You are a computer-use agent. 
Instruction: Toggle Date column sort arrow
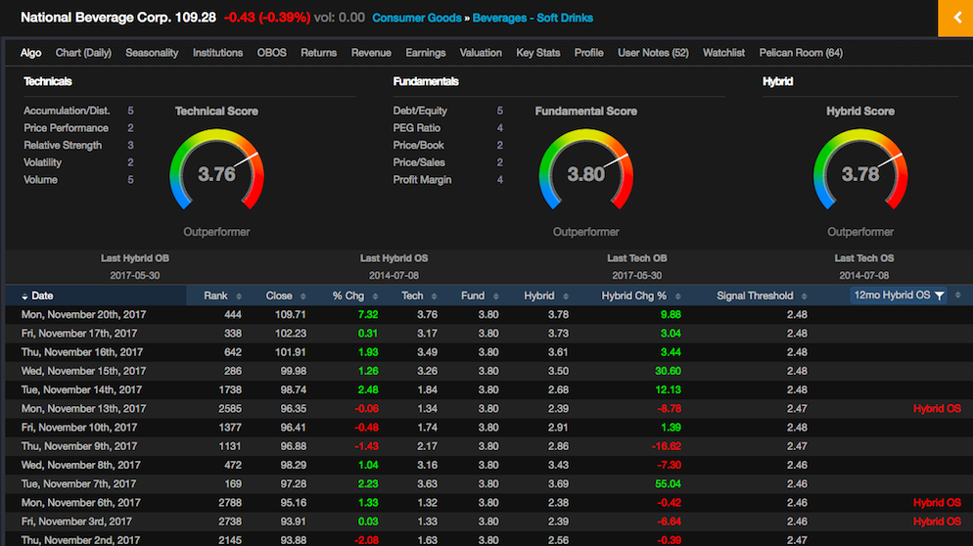[x=24, y=296]
